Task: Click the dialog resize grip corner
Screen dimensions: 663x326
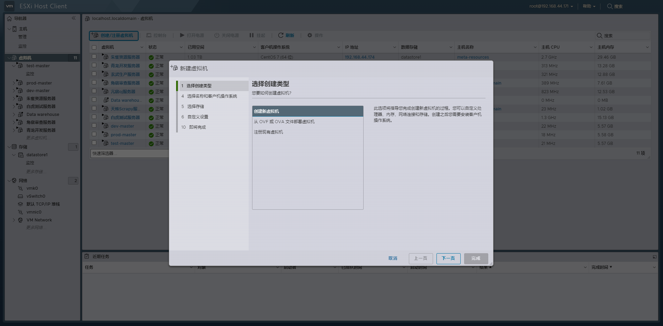Action: point(491,264)
